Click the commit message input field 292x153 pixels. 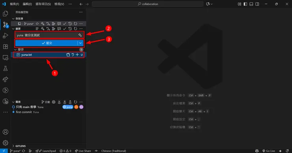point(49,35)
